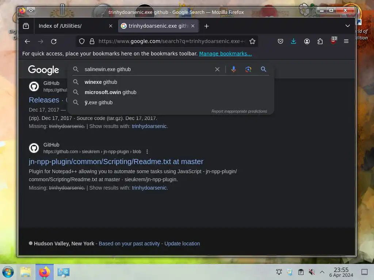Select Firefox in the taskbar
Image resolution: width=374 pixels, height=280 pixels.
[45, 272]
